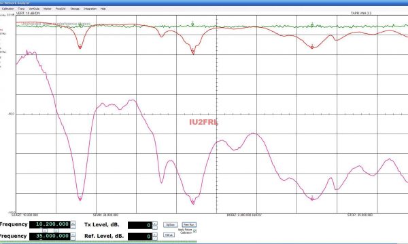Click the SglSwp single sweep button
The image size is (408, 244).
171,225
